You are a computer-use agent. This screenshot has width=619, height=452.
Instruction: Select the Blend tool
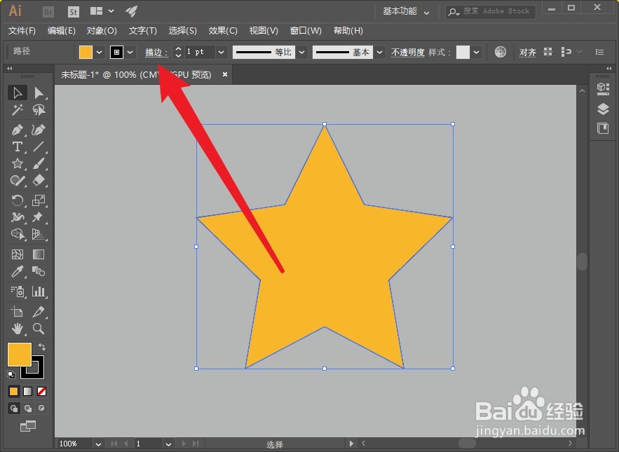click(x=39, y=271)
